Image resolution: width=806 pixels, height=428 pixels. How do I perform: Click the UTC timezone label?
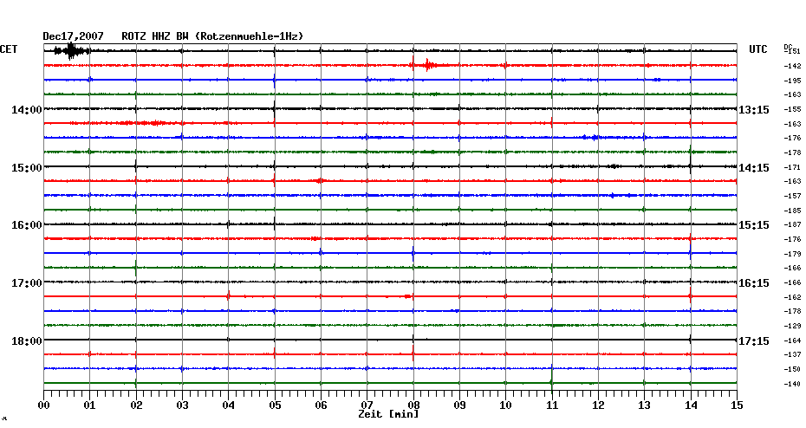coord(758,49)
